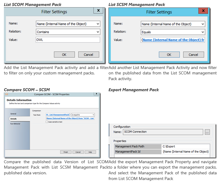Select General tab in Compare SCOM - SCSM Properties
The height and width of the screenshot is (183, 223).
click(x=13, y=114)
